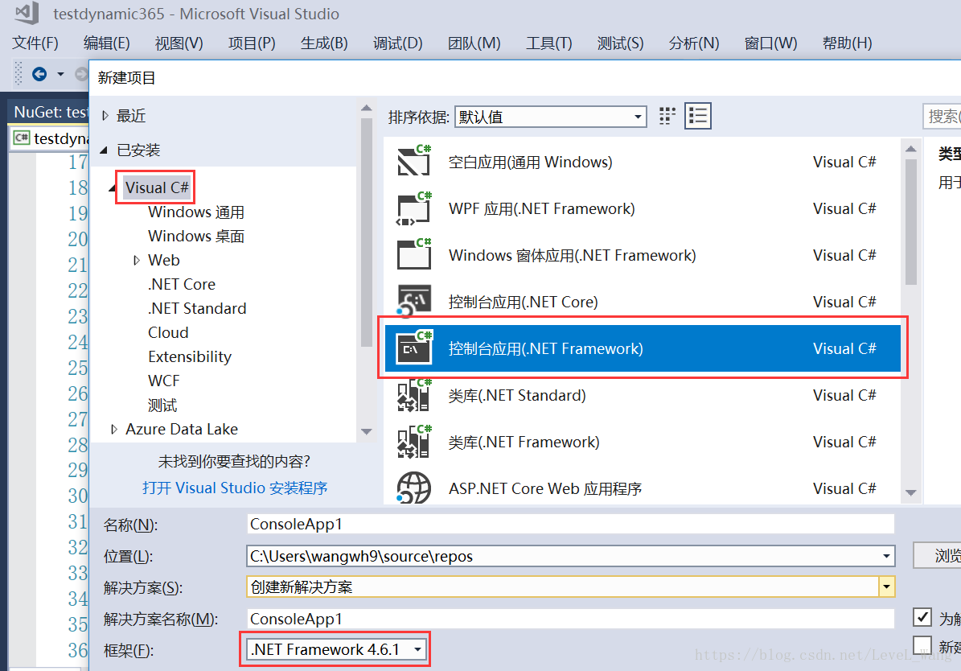
Task: Select WPF 应用(.NET Framework) template
Action: [643, 208]
